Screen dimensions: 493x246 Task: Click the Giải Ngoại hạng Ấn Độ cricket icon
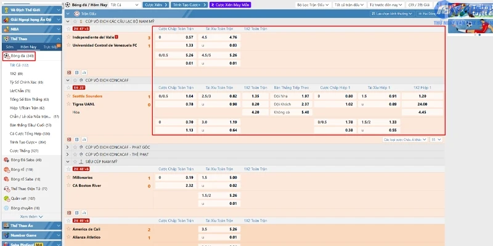6,20
